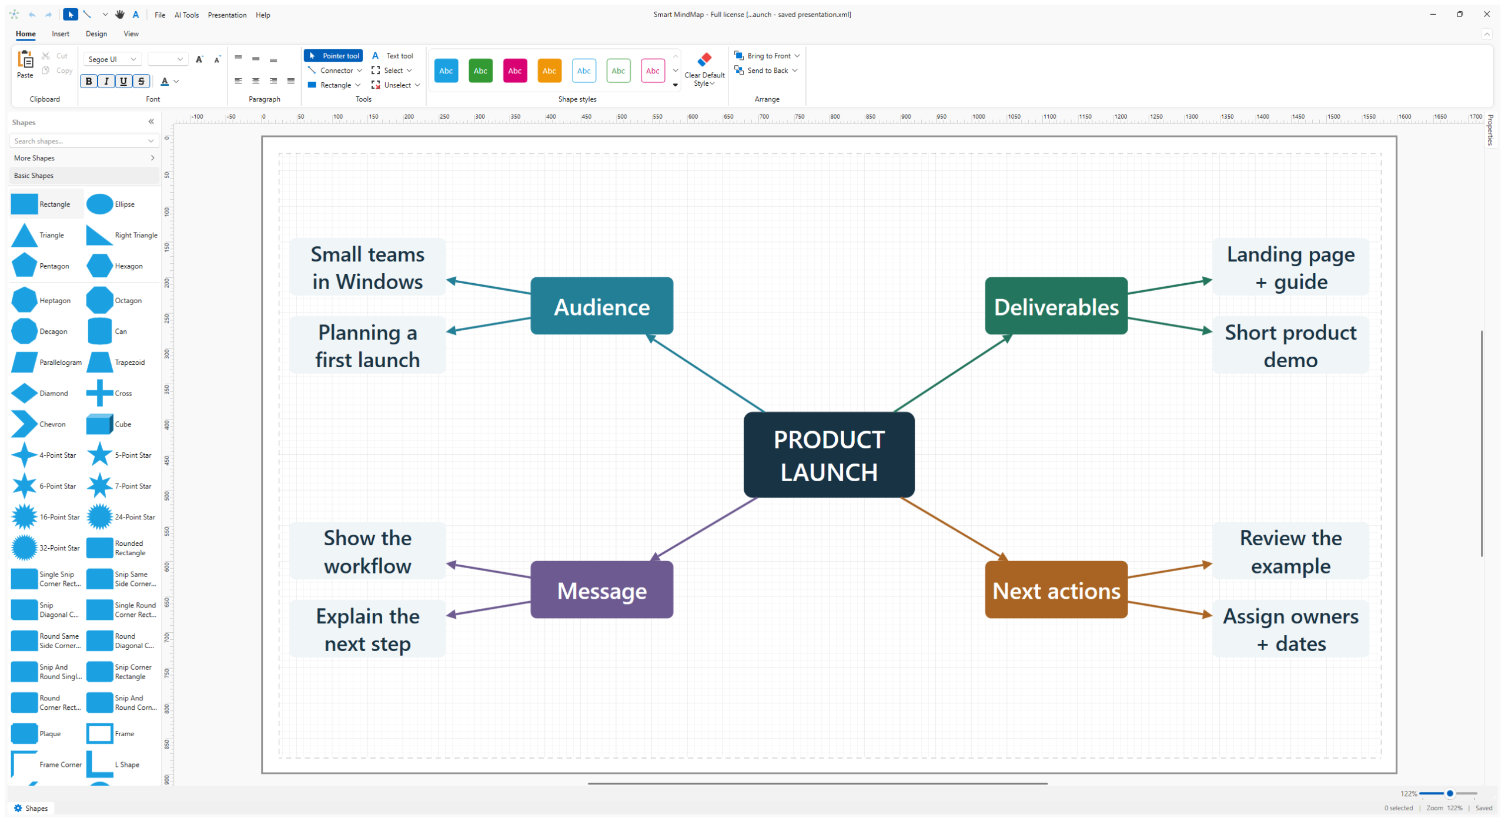Toggle italic formatting
This screenshot has height=822, width=1505.
pyautogui.click(x=106, y=82)
